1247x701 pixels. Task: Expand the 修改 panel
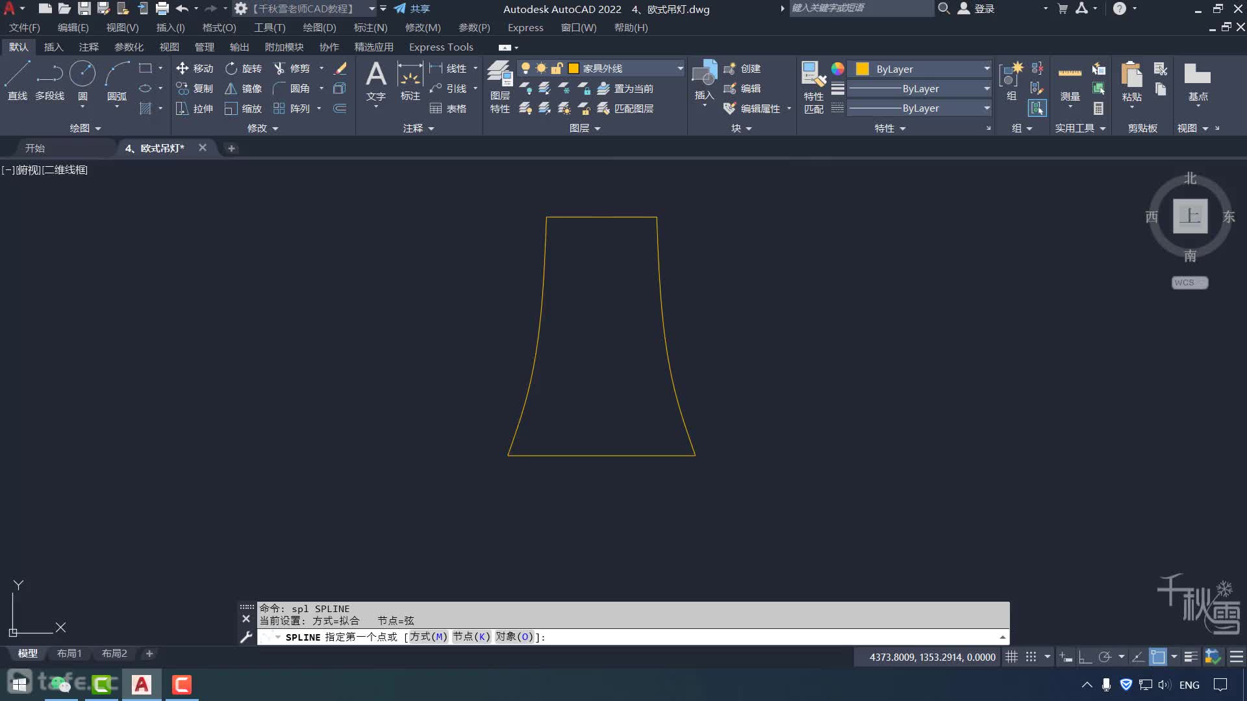(262, 128)
